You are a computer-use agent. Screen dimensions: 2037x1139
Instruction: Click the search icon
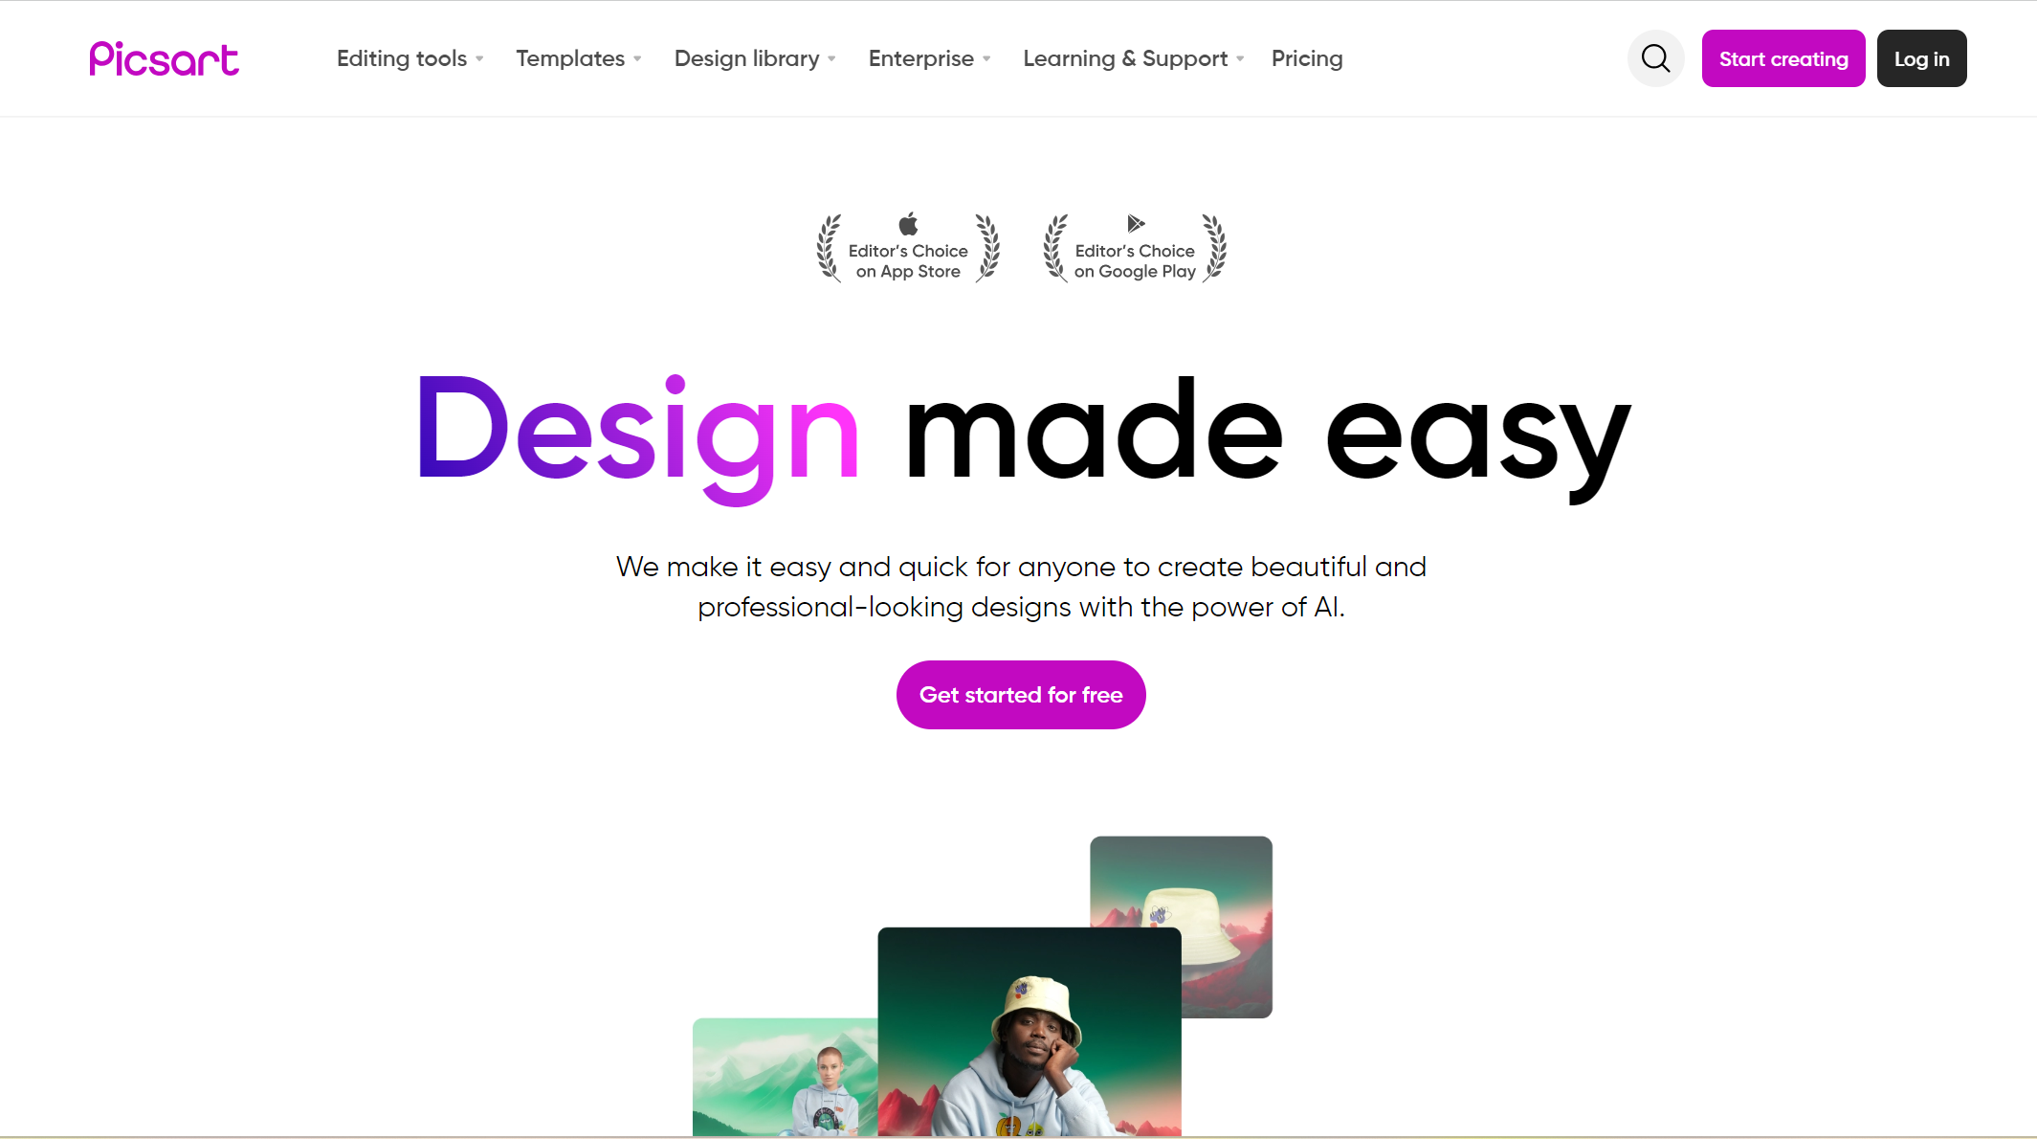pyautogui.click(x=1656, y=58)
